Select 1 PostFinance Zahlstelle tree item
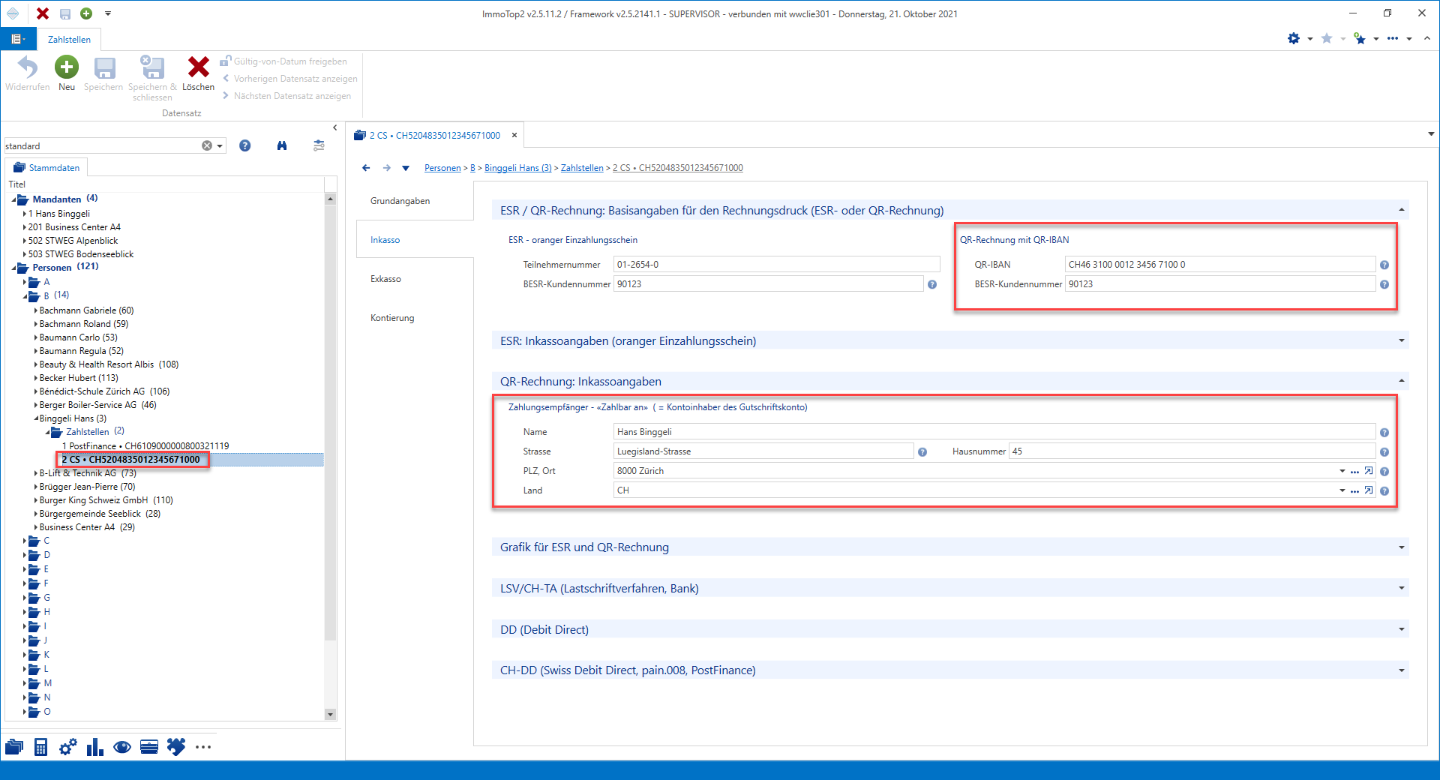 145,446
